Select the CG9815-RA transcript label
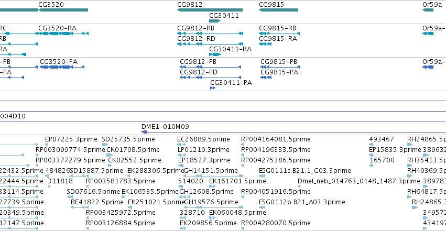446x231 pixels. [x=278, y=39]
